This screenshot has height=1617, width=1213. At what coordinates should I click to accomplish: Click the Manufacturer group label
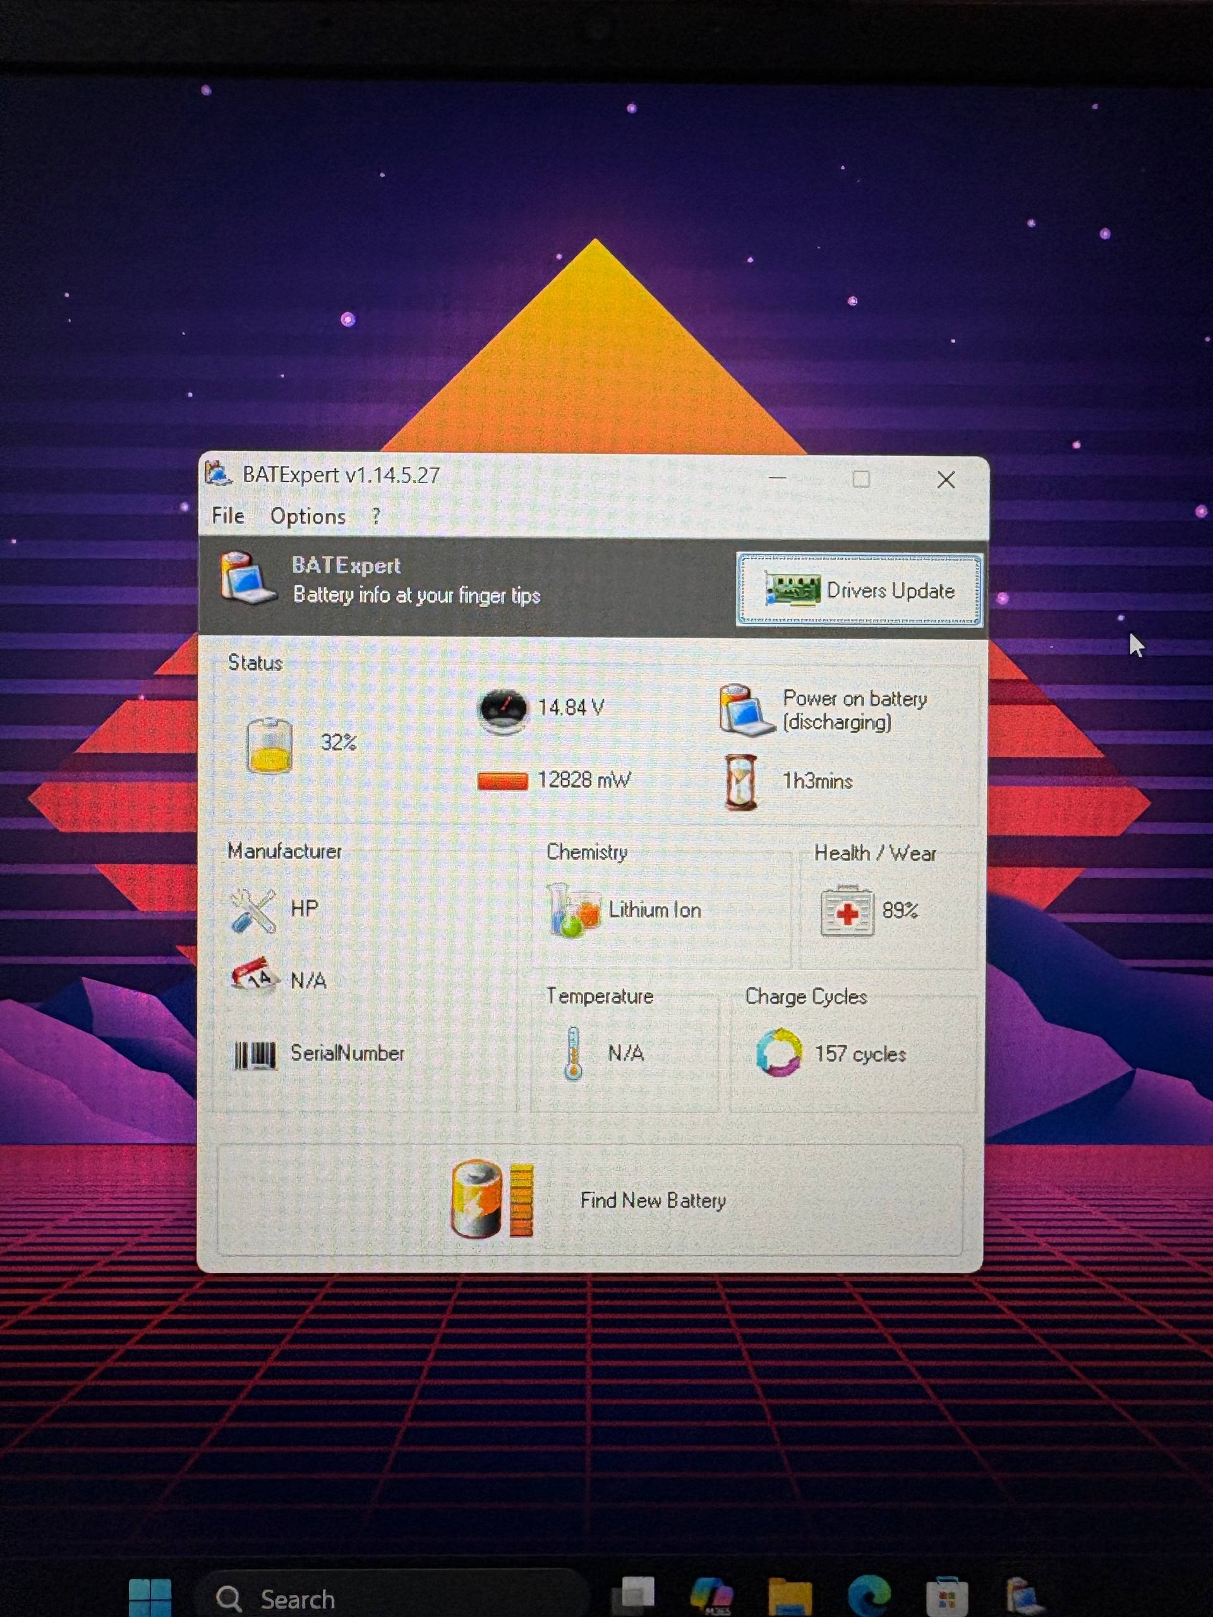tap(284, 851)
